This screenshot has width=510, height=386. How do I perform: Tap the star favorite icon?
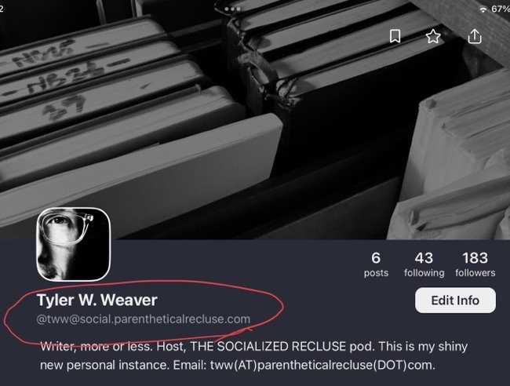coord(433,36)
